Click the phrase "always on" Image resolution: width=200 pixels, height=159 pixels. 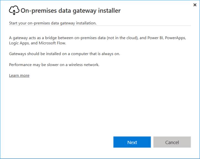[111, 54]
